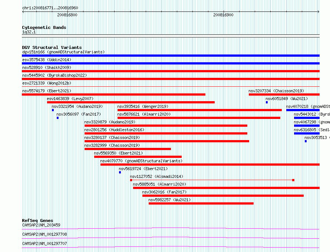This screenshot has height=252, width=330.
Task: Select the CAMSAP2|NM_001297708 gene label
Action: click(44, 234)
